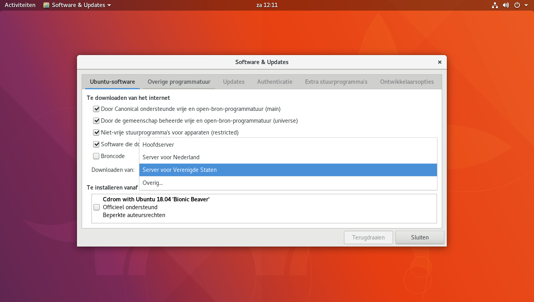Viewport: 534px width, 302px height.
Task: Open the Authenticatie tab
Action: point(275,82)
